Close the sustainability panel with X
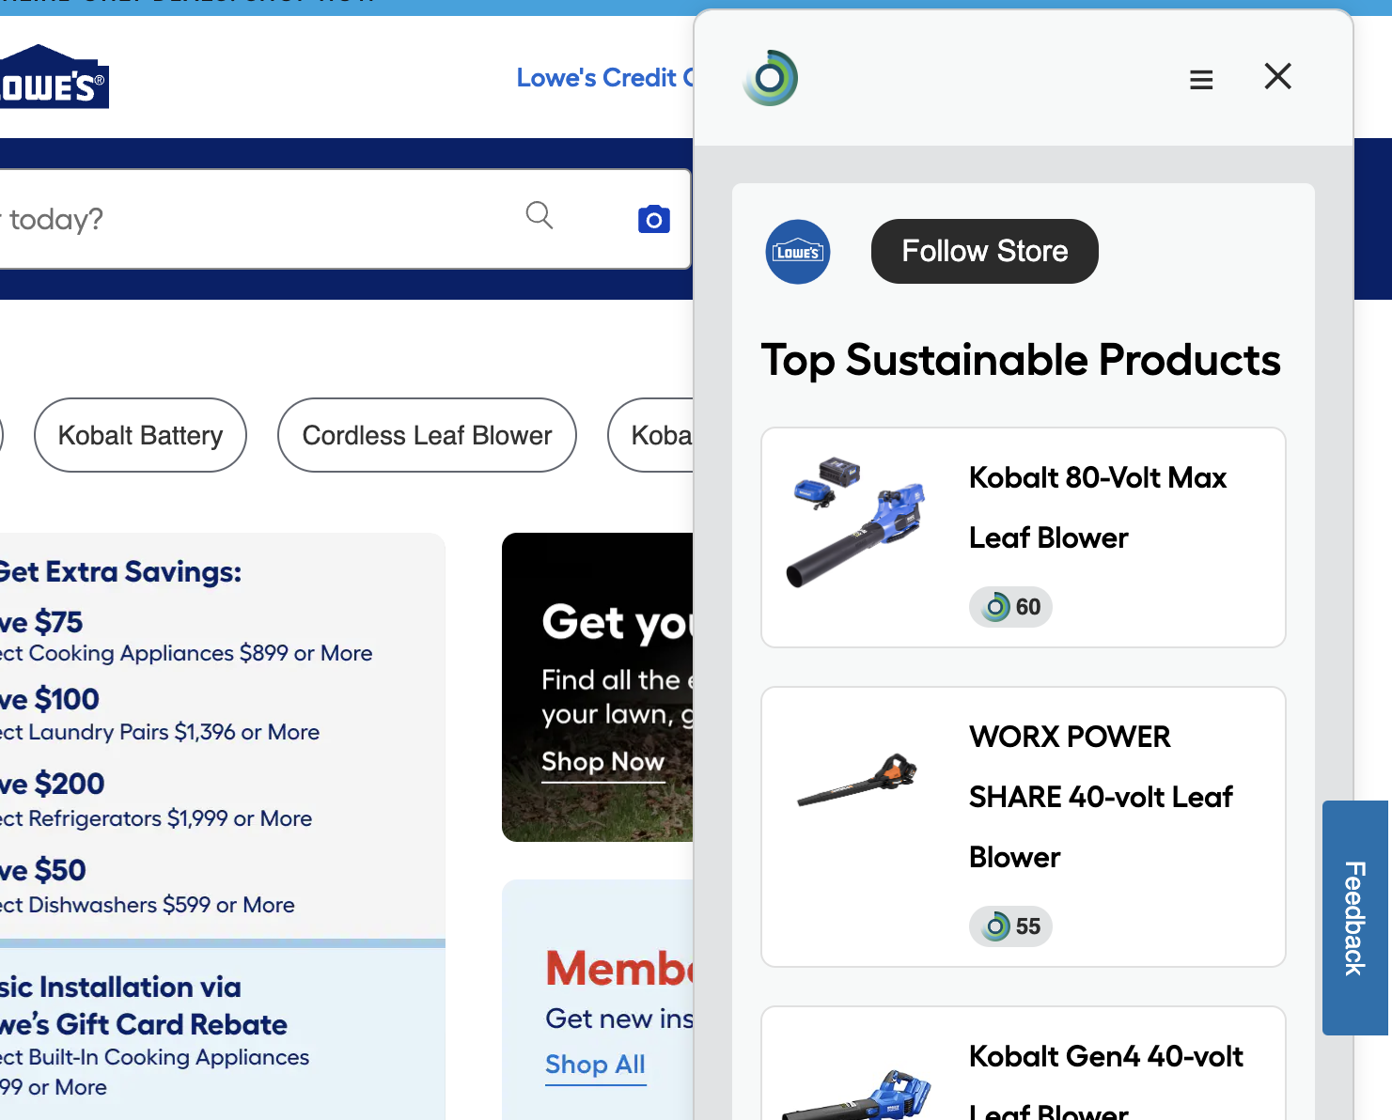 (x=1277, y=76)
